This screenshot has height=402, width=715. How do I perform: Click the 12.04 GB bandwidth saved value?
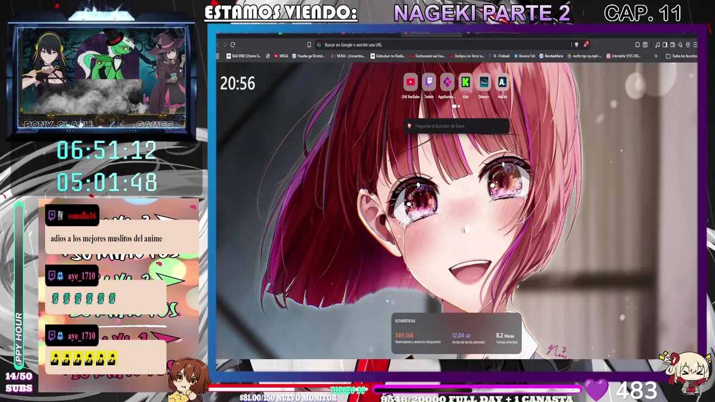461,336
